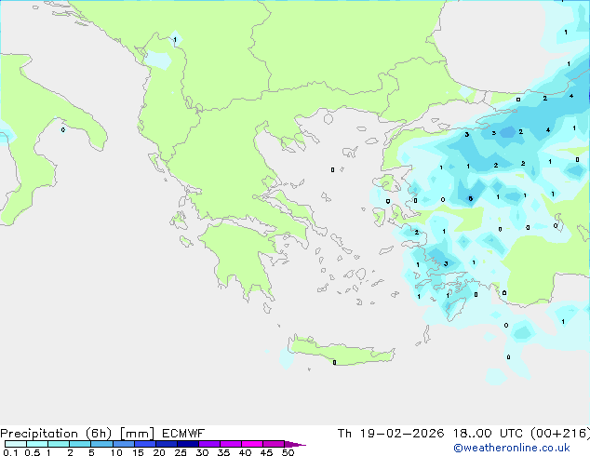Click the '5' precipitation value over western Turkey
The width and height of the screenshot is (590, 456).
tap(470, 198)
